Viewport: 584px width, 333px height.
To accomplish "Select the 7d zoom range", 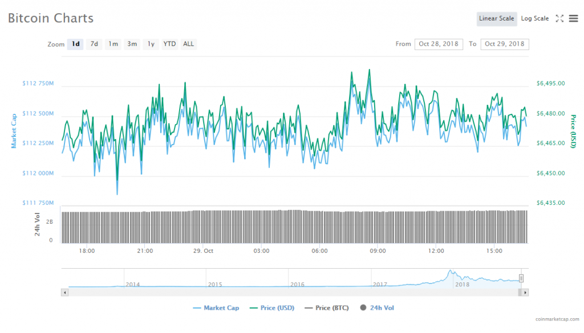I will tap(94, 44).
